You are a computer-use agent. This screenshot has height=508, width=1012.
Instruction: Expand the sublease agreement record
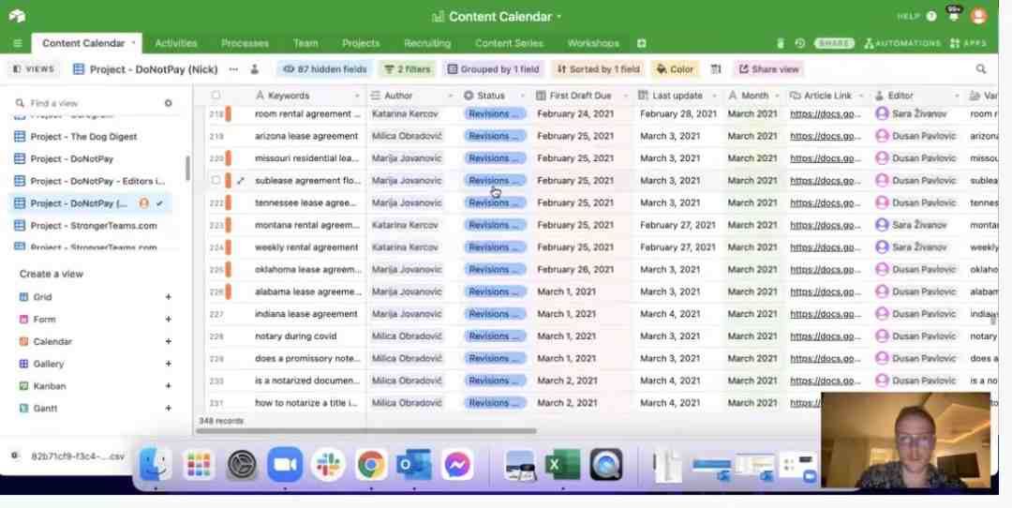[240, 181]
